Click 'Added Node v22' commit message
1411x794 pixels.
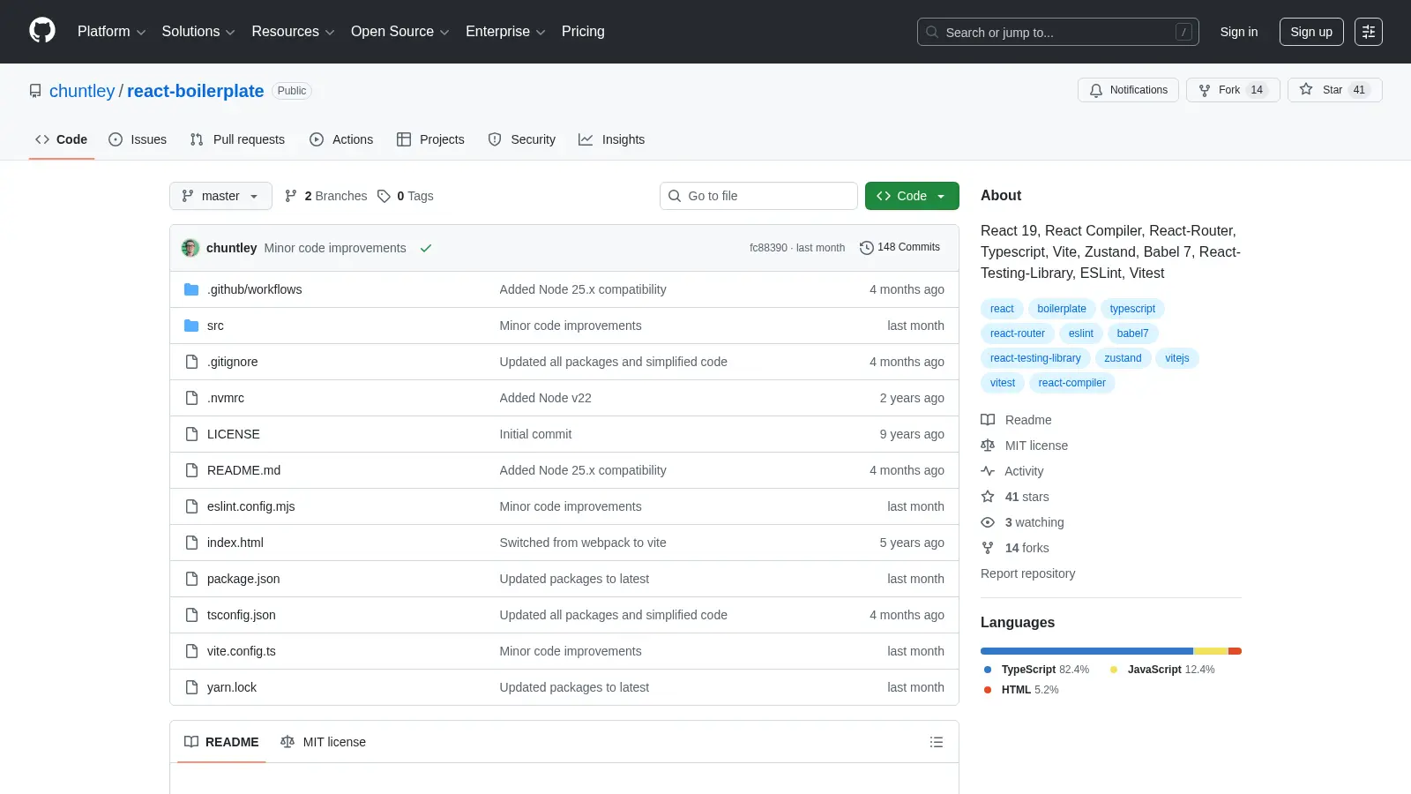(545, 398)
